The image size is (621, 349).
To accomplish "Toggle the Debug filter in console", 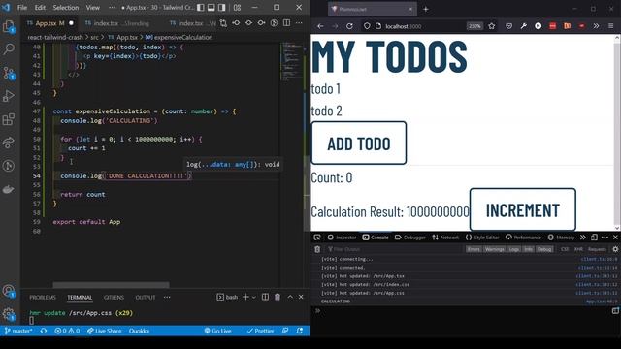I will (x=544, y=249).
